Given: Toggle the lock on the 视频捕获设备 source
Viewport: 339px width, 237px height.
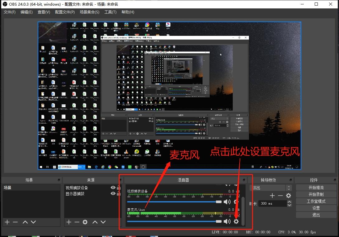Looking at the screenshot, I should coord(119,187).
